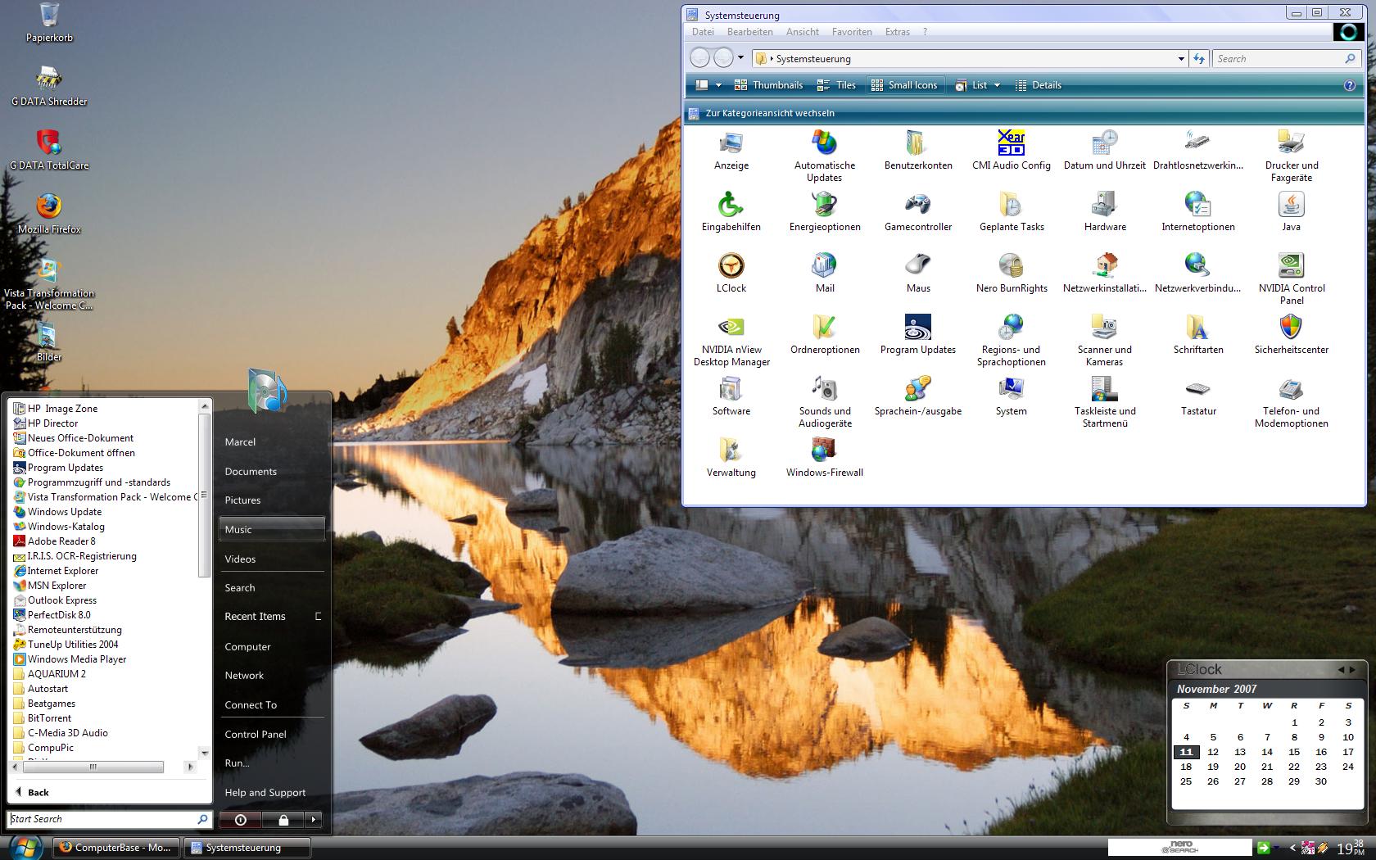Open the List view dropdown arrow
Screen dimensions: 1376x860
(997, 85)
